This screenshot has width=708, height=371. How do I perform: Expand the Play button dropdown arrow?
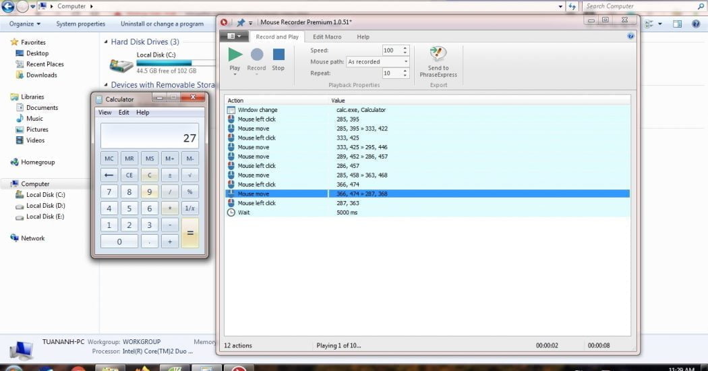[x=235, y=75]
